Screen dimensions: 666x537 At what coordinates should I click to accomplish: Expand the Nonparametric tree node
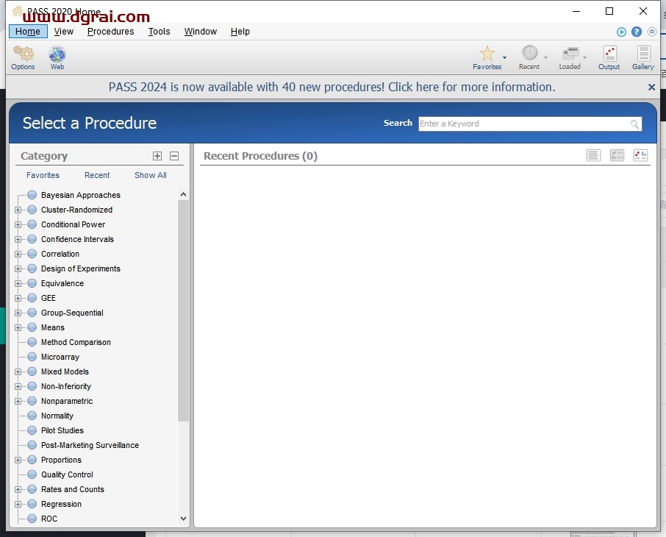(x=18, y=402)
